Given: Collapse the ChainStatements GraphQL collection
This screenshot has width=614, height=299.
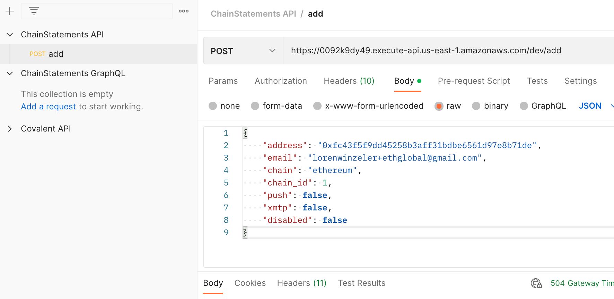Looking at the screenshot, I should pyautogui.click(x=10, y=73).
